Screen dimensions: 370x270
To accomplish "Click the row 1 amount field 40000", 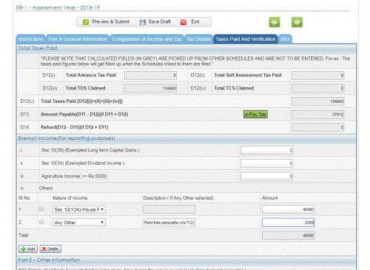I will (289, 209).
